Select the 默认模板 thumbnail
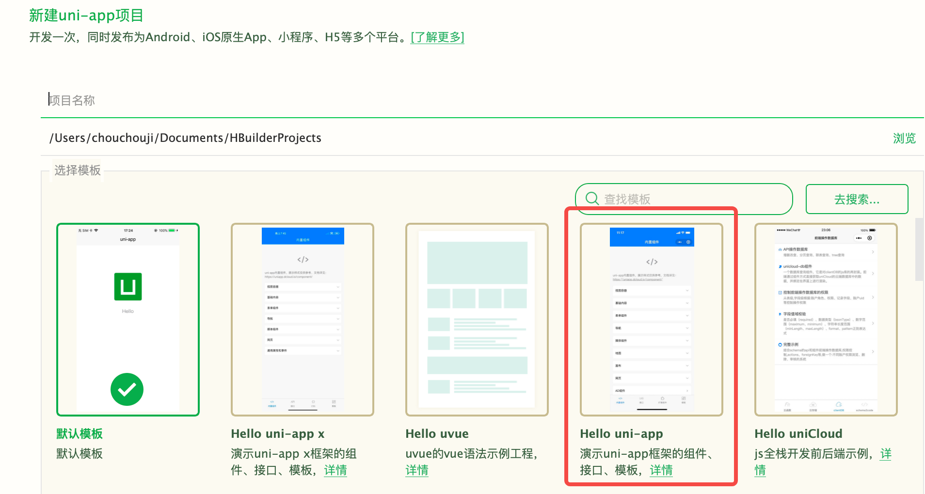Image resolution: width=925 pixels, height=494 pixels. point(128,320)
